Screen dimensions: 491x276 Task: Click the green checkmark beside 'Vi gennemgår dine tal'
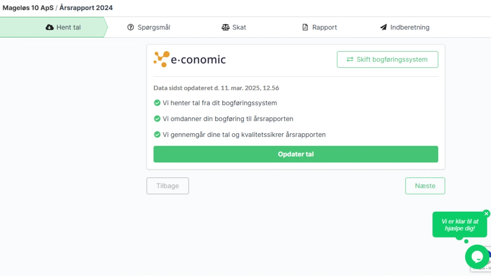point(157,135)
